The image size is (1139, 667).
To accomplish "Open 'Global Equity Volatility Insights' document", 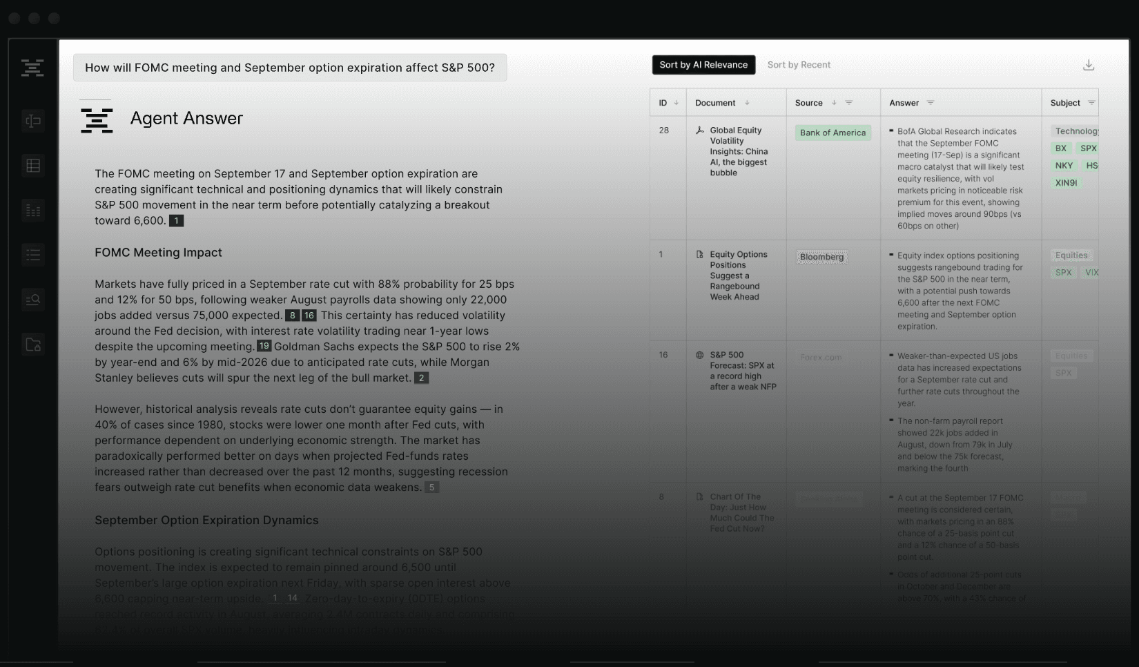I will click(x=739, y=151).
